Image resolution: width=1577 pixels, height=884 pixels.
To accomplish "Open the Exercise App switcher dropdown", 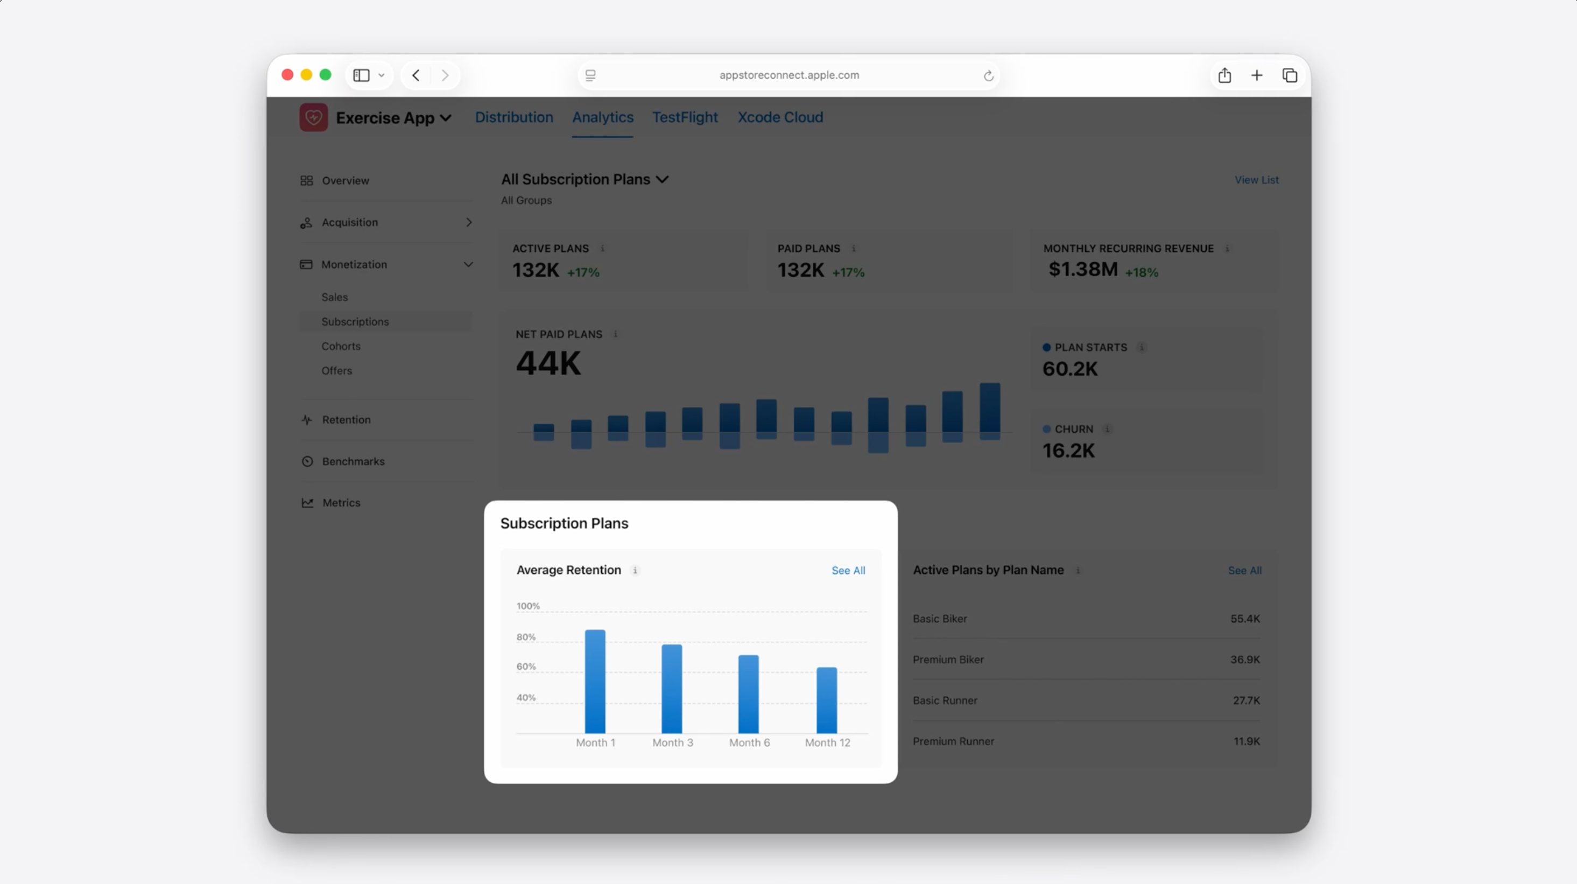I will 446,118.
